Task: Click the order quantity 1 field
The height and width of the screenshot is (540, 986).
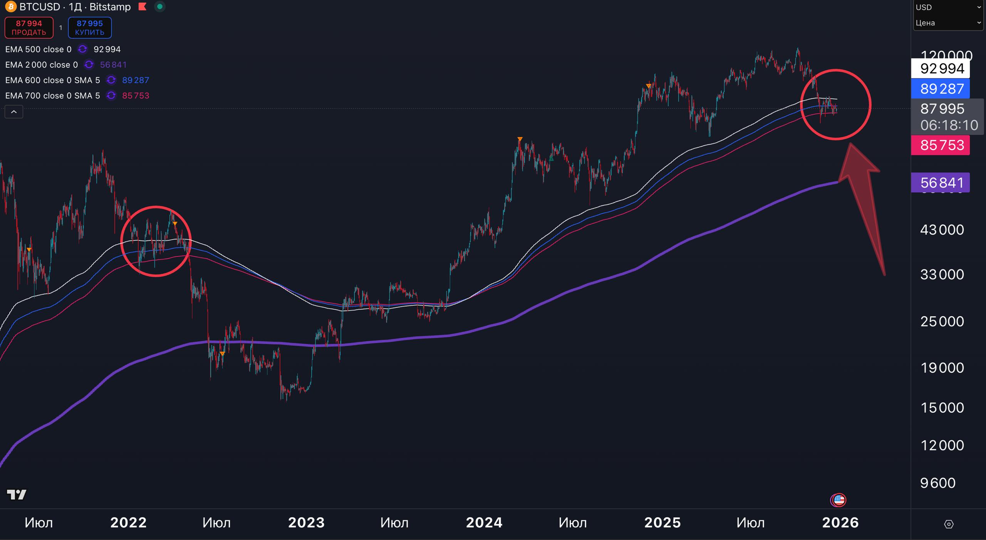Action: [x=60, y=28]
